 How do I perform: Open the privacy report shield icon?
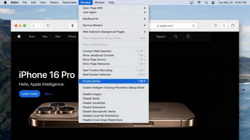[x=73, y=26]
